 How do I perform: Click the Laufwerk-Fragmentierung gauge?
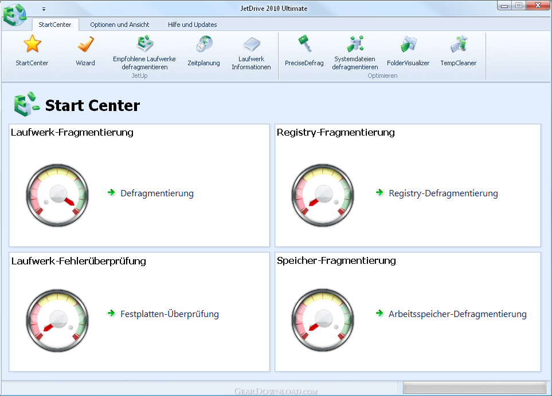[57, 195]
